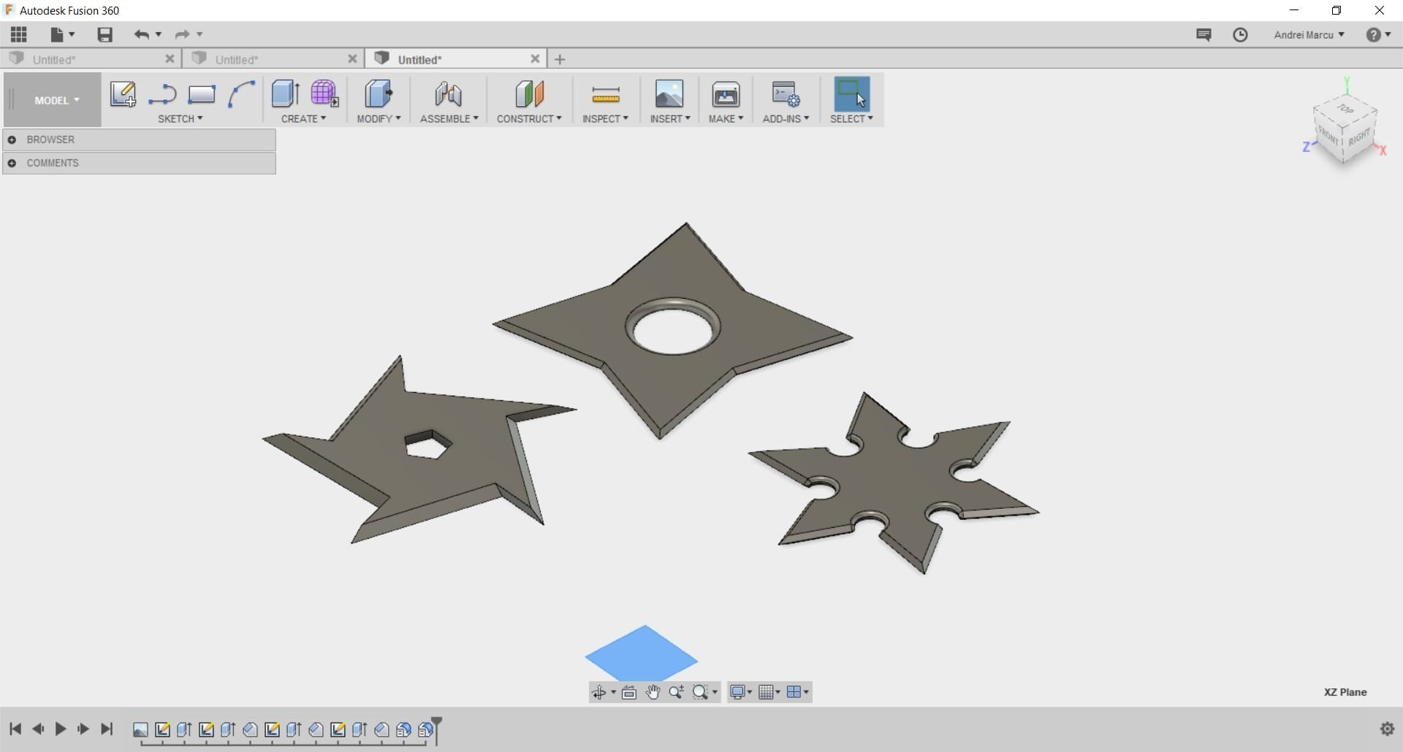The image size is (1403, 752).
Task: Click the Measure tool under Inspect
Action: tap(606, 95)
